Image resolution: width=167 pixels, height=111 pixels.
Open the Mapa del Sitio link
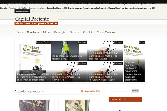pos(60,11)
